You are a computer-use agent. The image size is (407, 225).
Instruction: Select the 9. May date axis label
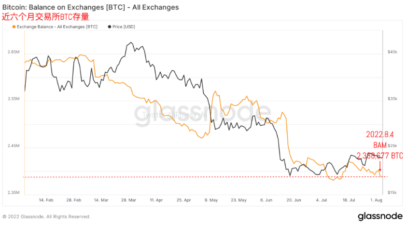click(x=211, y=200)
